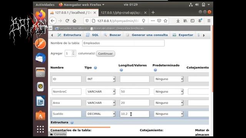
Task: Click Predeterminado help icon
Action: 155,70
